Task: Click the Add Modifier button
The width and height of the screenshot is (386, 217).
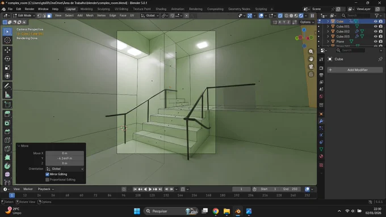Action: (355, 70)
